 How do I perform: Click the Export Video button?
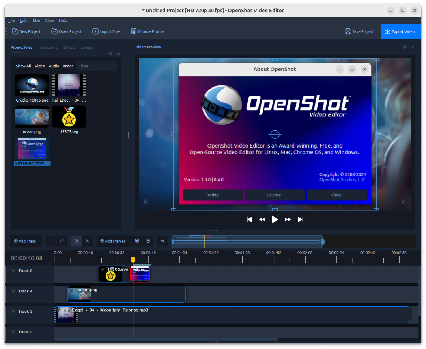coord(401,31)
